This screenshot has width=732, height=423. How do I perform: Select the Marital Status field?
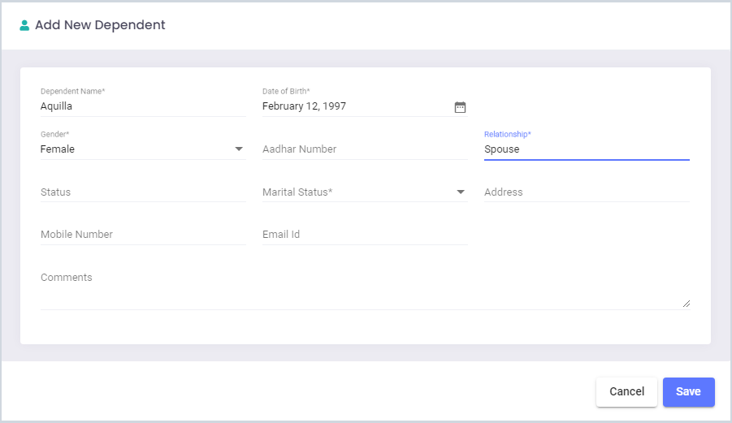click(365, 192)
